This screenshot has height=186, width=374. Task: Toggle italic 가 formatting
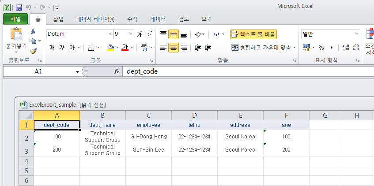point(61,48)
